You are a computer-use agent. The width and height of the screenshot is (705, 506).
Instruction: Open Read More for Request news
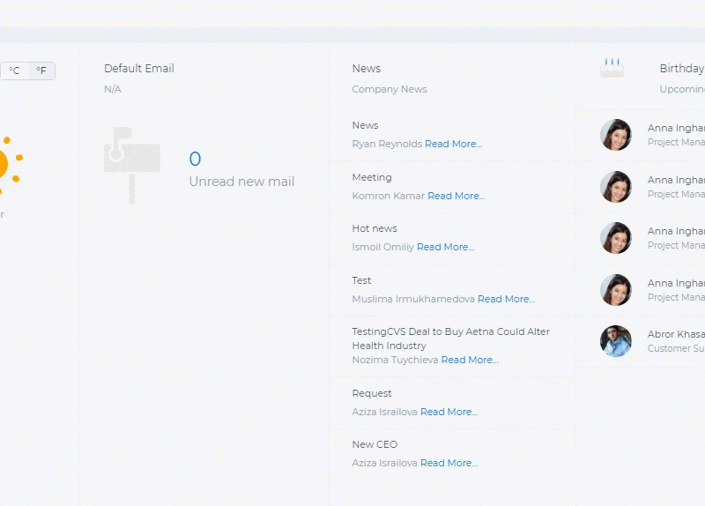coord(449,412)
